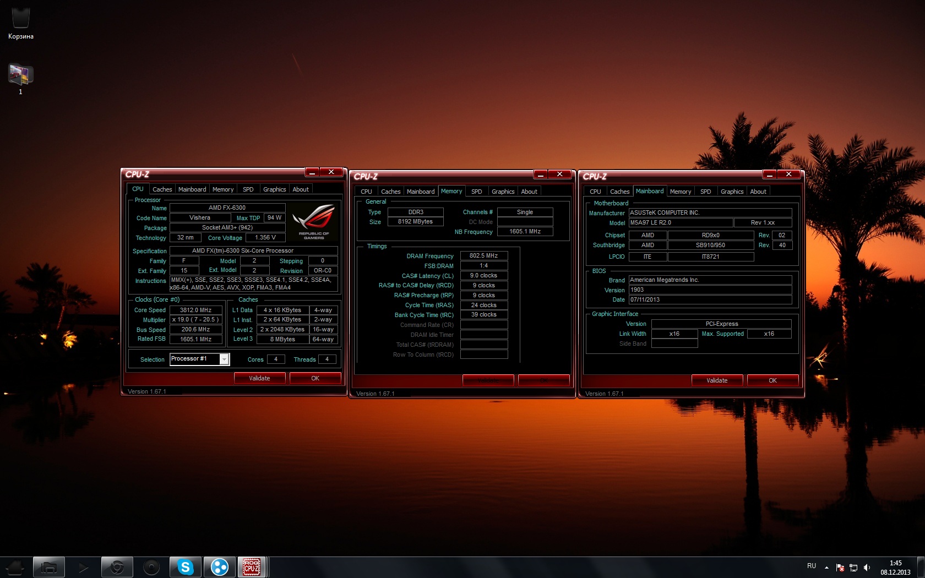The width and height of the screenshot is (925, 578).
Task: Launch Google Chrome from the taskbar
Action: [x=117, y=567]
